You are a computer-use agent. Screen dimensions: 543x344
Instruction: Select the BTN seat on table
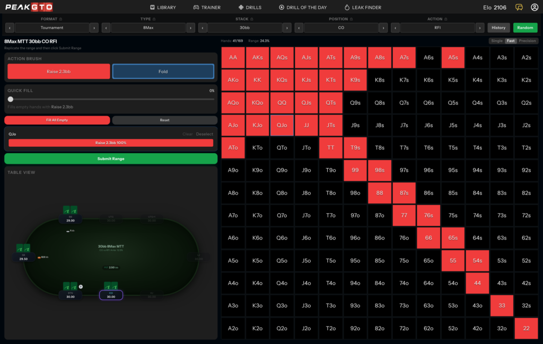[x=71, y=295]
